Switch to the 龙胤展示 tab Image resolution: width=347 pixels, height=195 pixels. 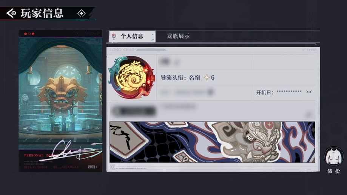click(x=178, y=36)
